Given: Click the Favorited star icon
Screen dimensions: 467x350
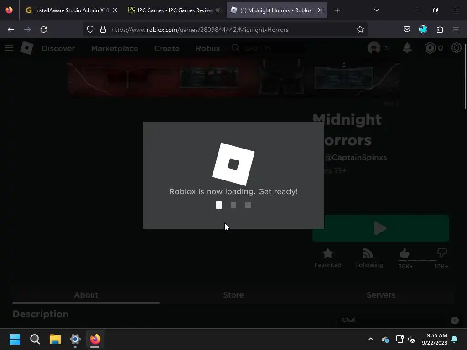Looking at the screenshot, I should 327,253.
